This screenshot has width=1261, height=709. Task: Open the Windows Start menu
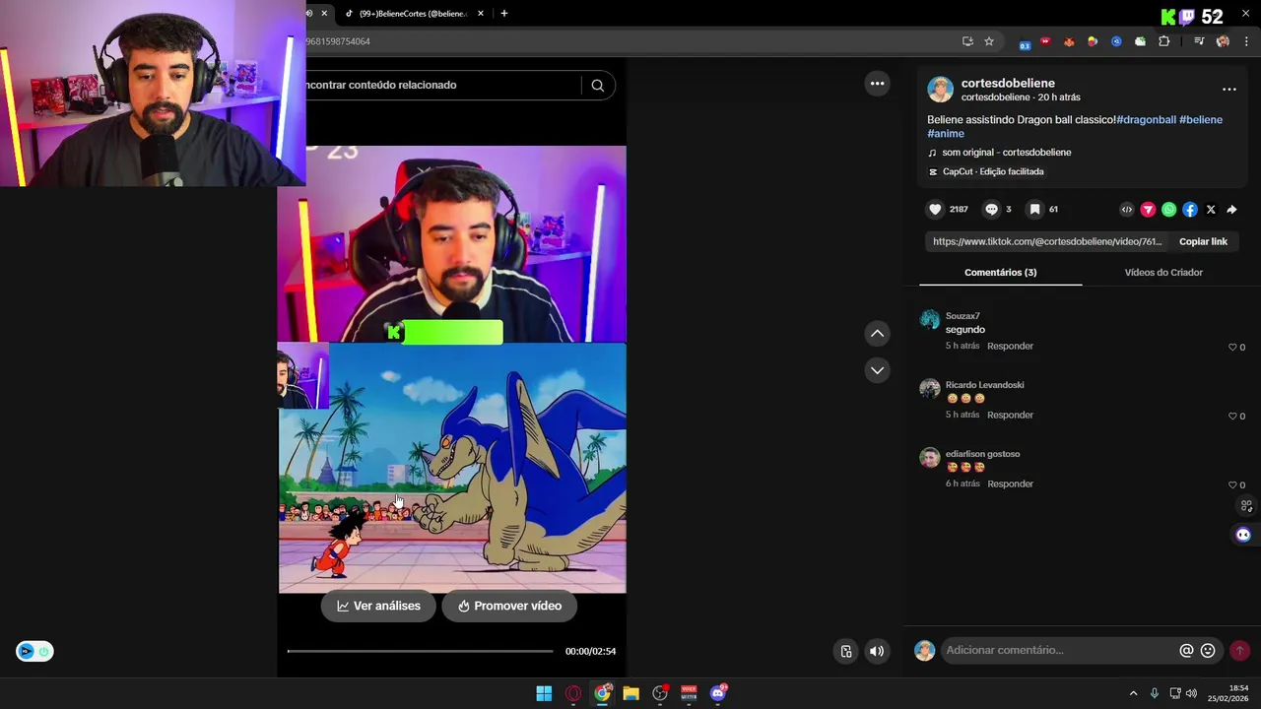coord(544,693)
